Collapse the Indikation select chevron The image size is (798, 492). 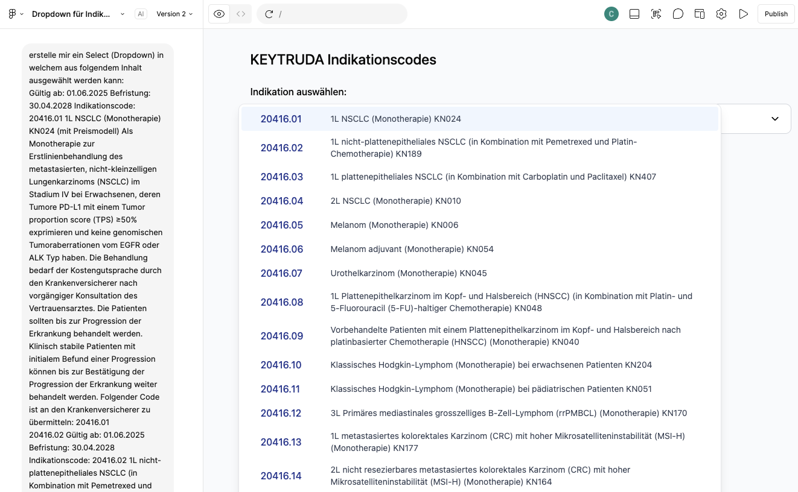775,119
